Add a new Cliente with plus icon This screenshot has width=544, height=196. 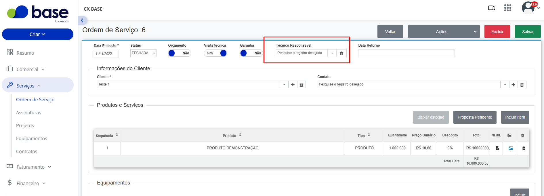tap(293, 85)
